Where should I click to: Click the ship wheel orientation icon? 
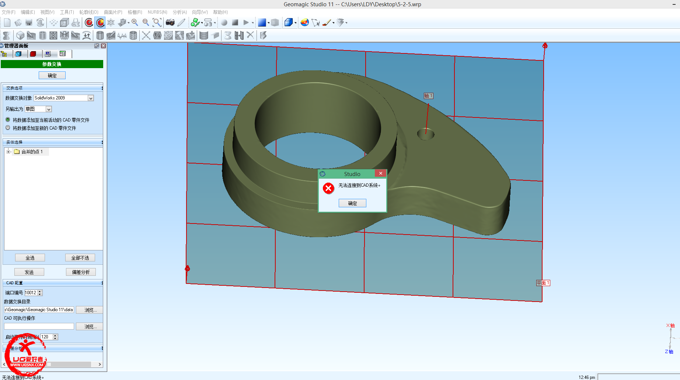111,22
